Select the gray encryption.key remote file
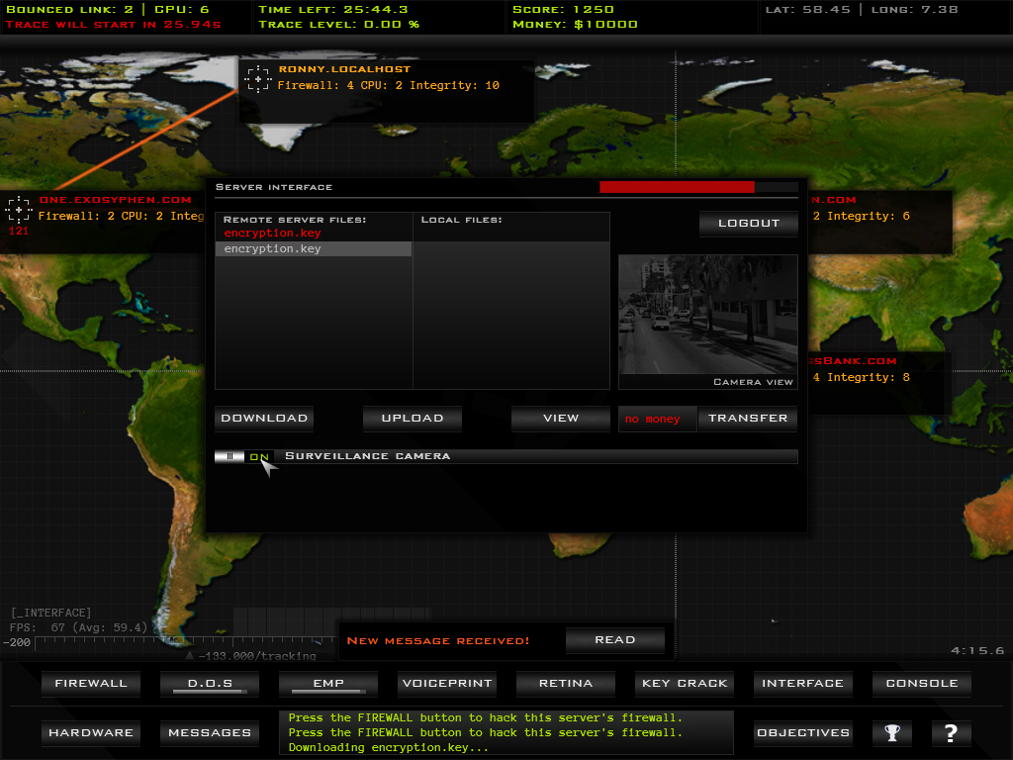Screen dimensions: 1013x760 coord(313,249)
